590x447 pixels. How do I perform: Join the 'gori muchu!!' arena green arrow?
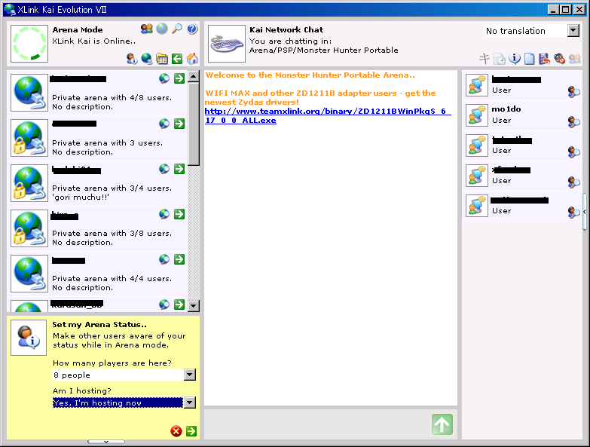(179, 169)
